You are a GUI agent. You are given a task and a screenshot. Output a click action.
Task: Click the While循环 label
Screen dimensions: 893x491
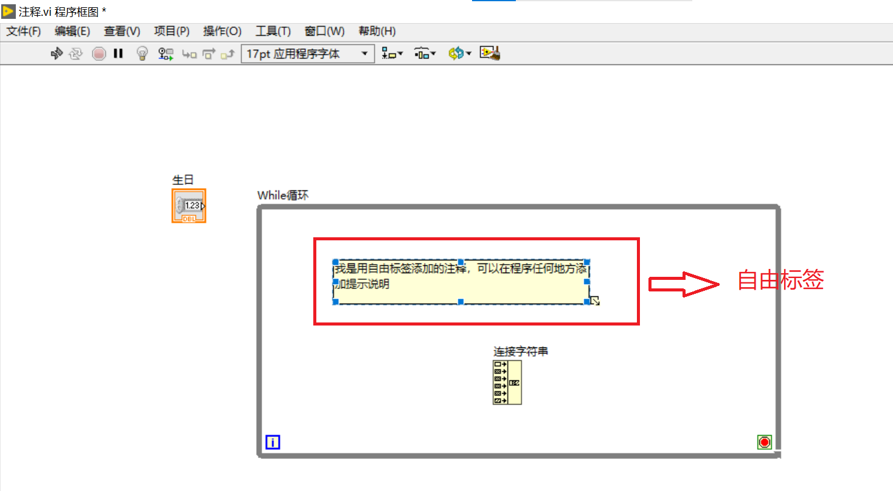(283, 195)
